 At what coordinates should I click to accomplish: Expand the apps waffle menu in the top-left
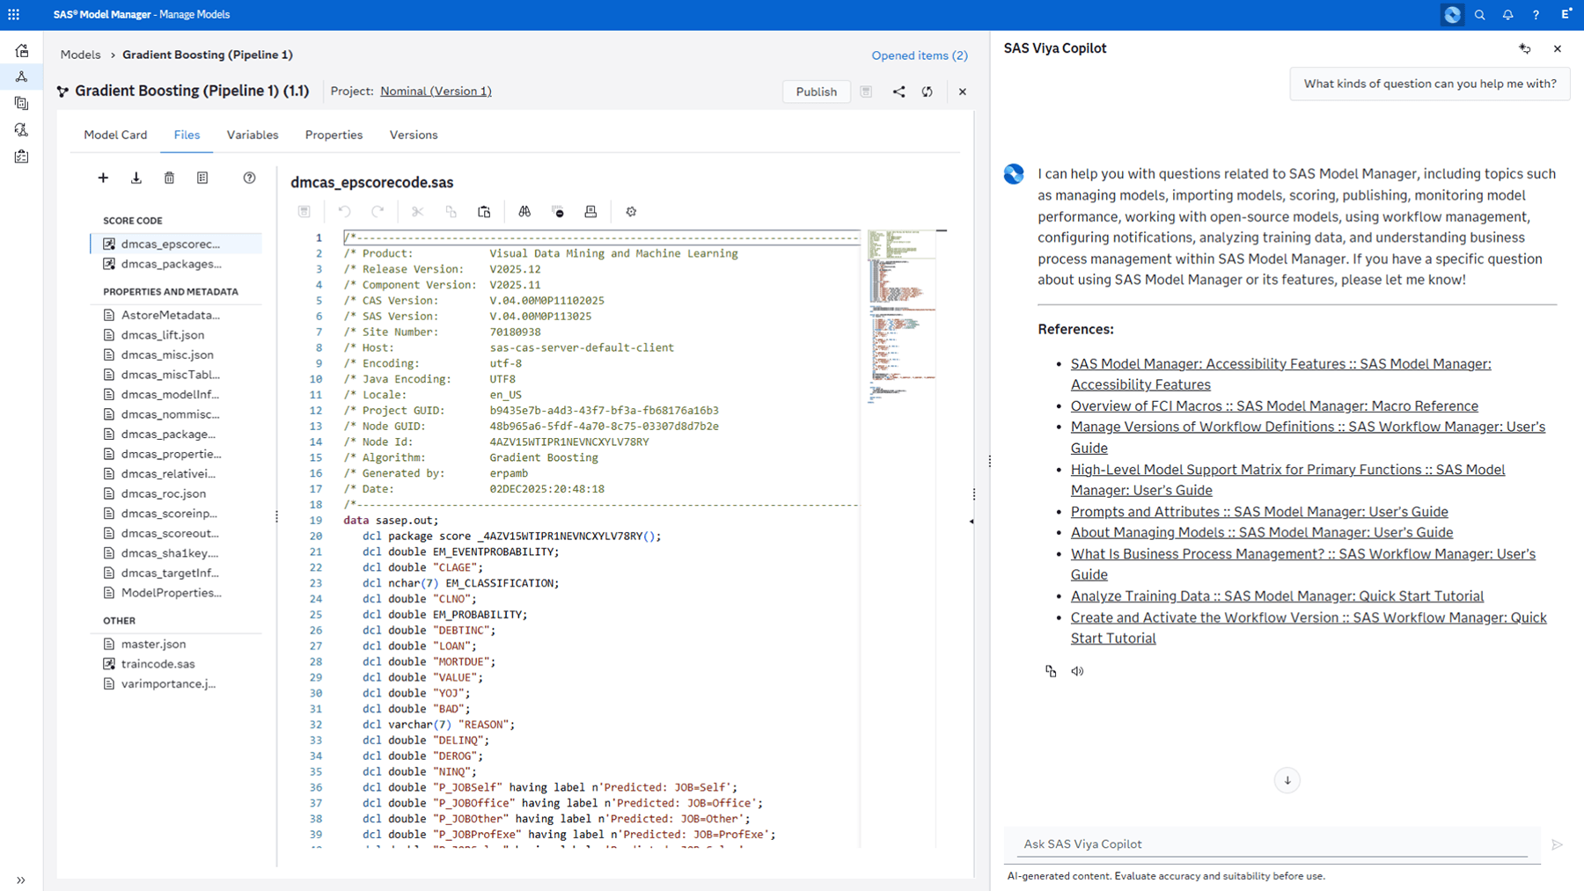tap(13, 14)
